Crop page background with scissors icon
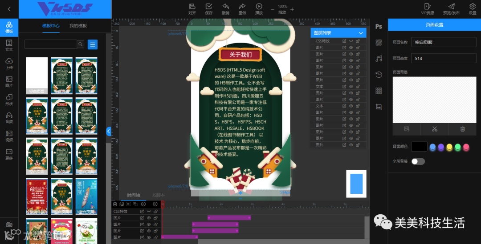The height and width of the screenshot is (244, 481). click(435, 129)
